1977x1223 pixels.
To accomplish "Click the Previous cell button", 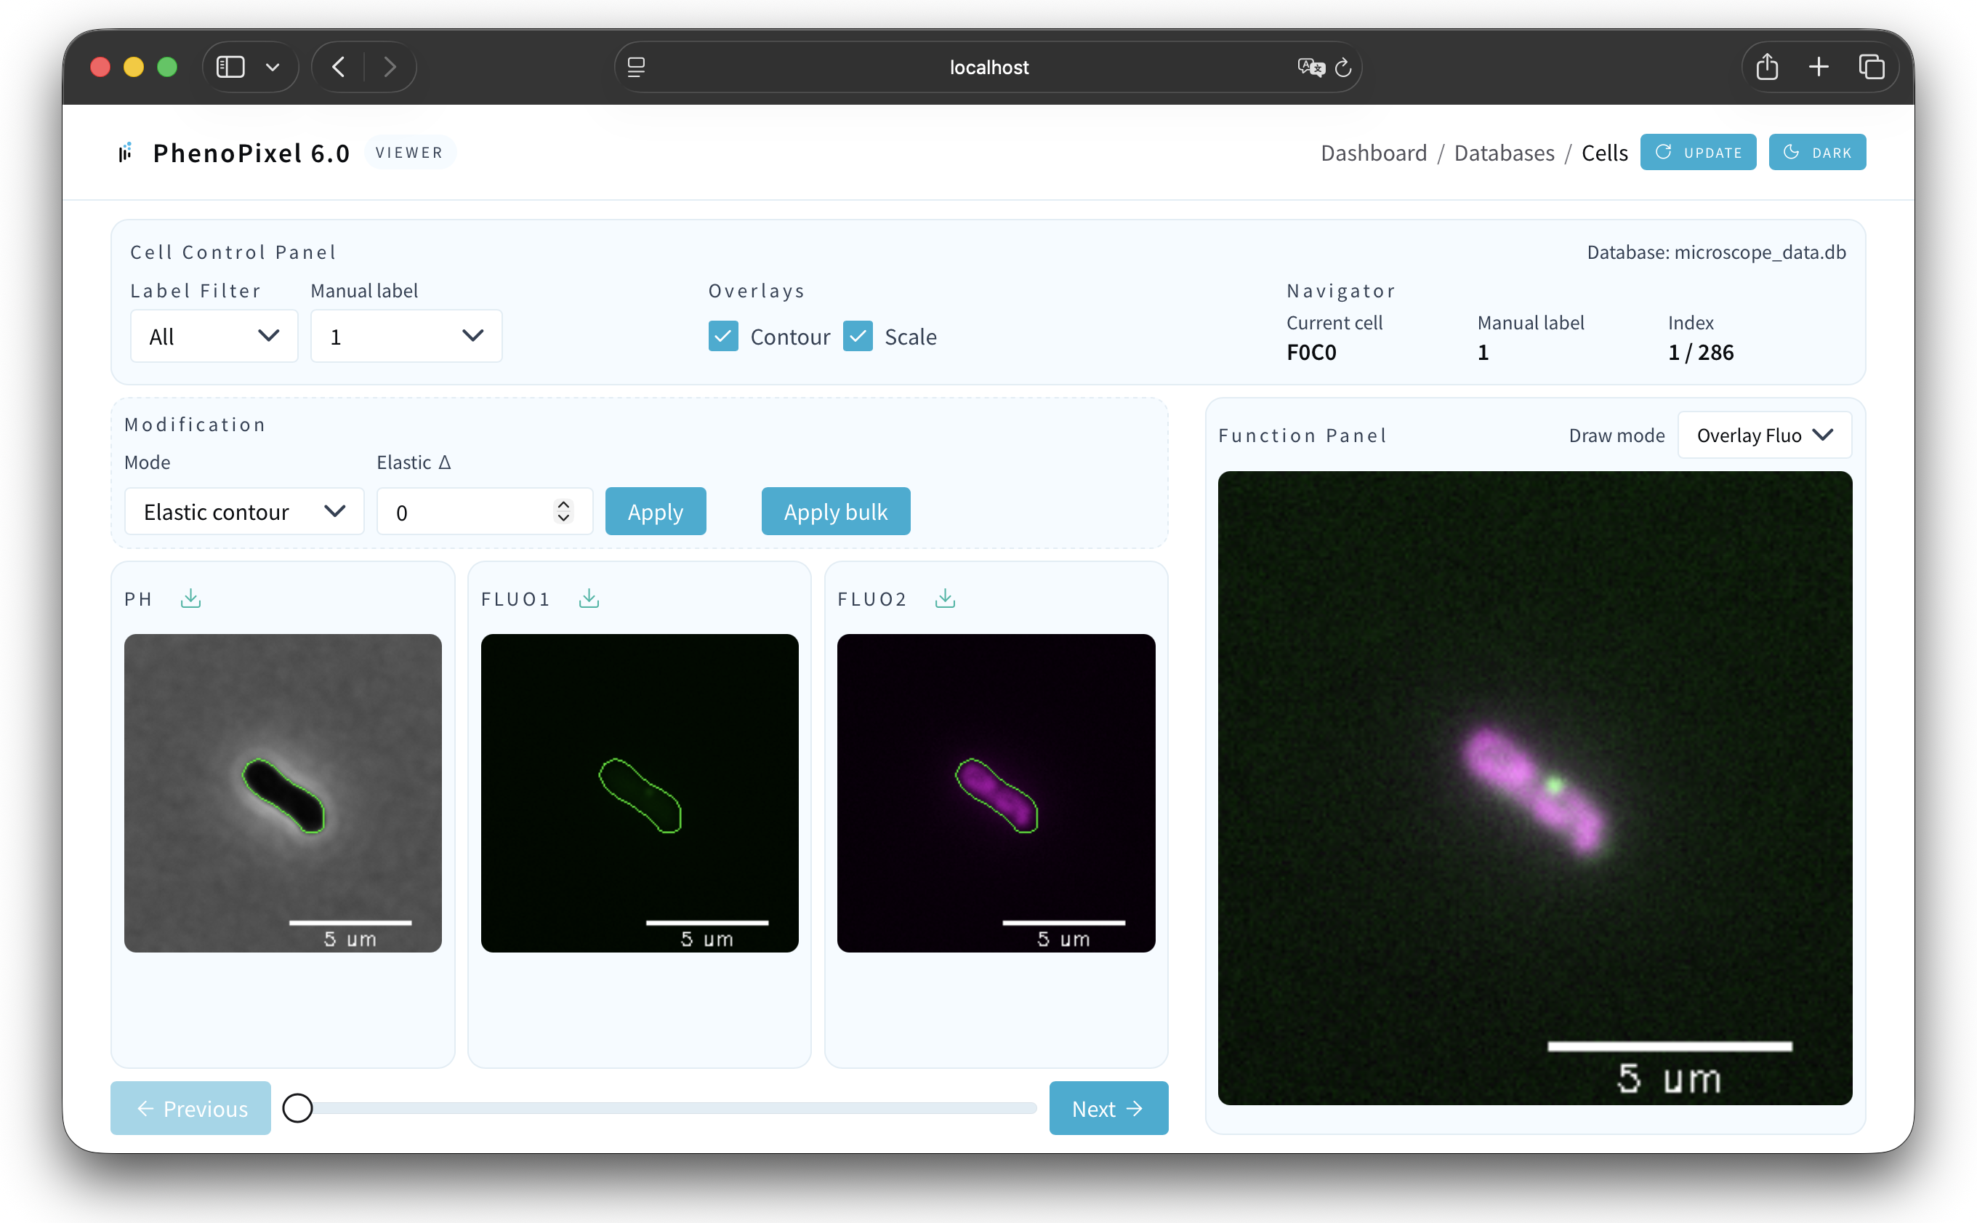I will pos(191,1108).
